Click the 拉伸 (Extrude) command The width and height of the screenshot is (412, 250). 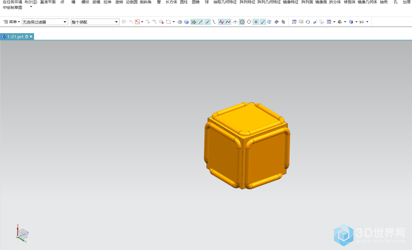coord(107,2)
